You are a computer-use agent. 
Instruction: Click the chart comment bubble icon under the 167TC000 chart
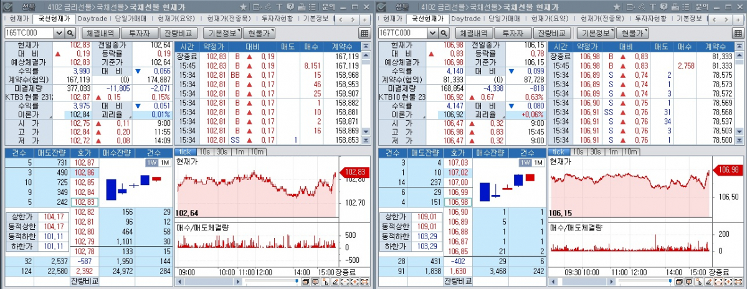pyautogui.click(x=689, y=282)
